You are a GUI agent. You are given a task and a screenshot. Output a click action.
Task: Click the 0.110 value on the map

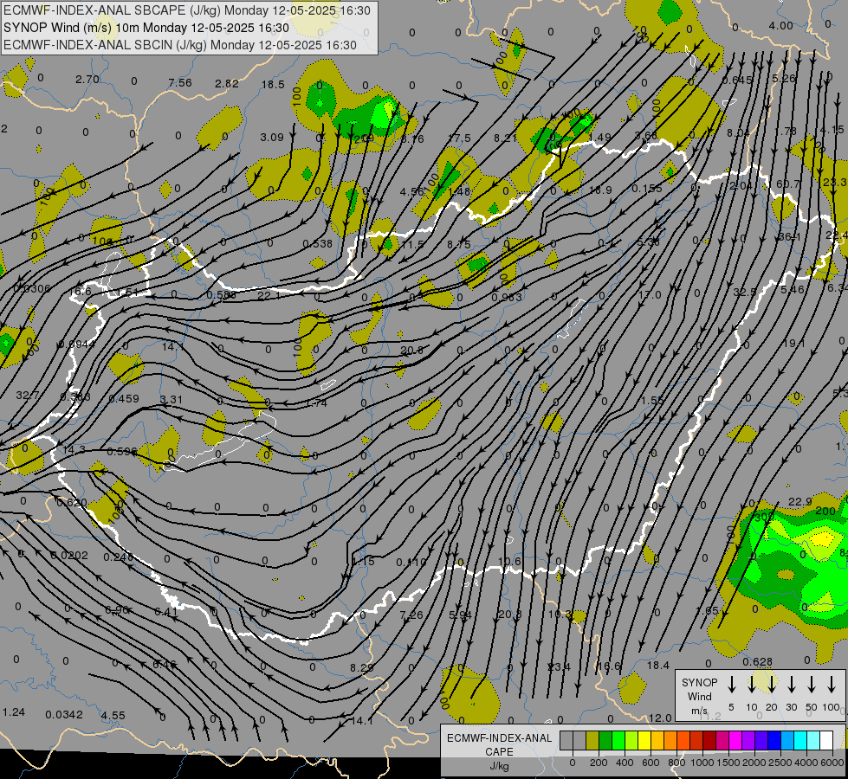(x=411, y=563)
